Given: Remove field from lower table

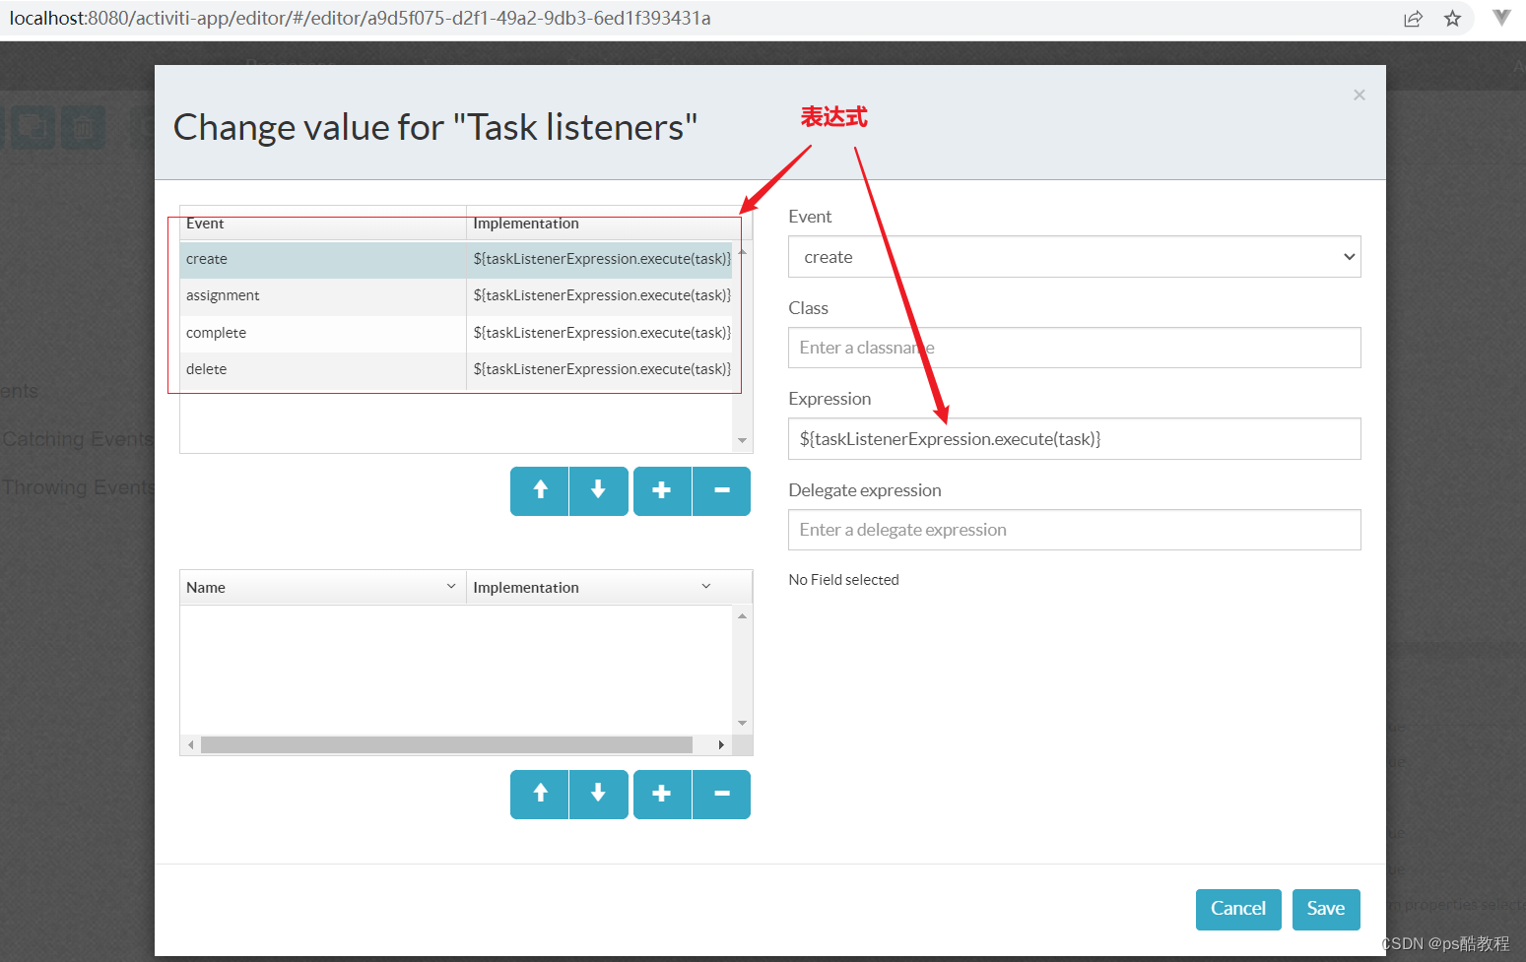Looking at the screenshot, I should coord(721,794).
